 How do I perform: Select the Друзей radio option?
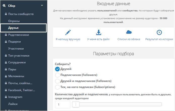pyautogui.click(x=57, y=69)
